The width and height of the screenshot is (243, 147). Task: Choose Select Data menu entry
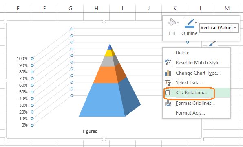click(x=189, y=83)
